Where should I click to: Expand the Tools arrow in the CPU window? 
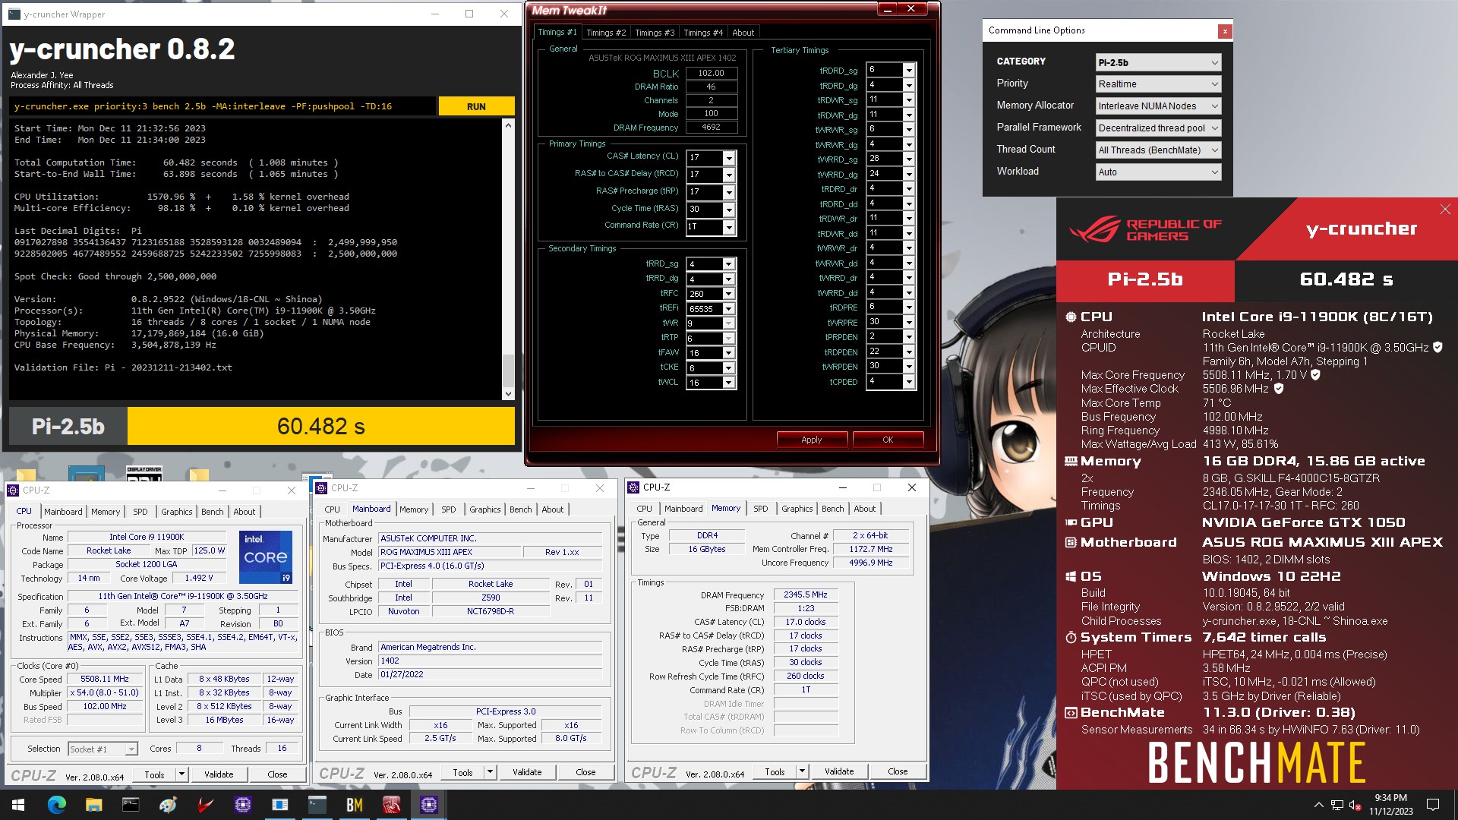click(181, 774)
